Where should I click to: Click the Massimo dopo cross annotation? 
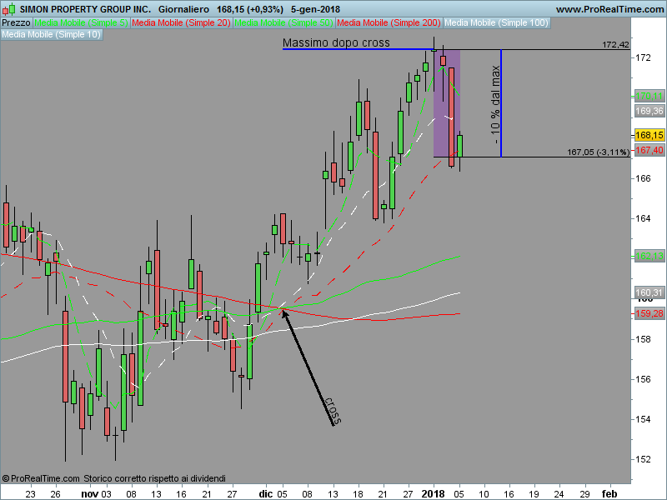(x=336, y=42)
